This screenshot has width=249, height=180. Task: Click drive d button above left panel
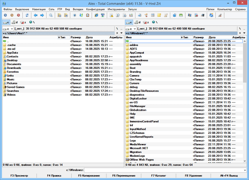[15, 22]
